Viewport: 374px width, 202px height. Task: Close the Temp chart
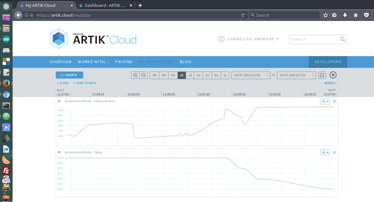(x=335, y=152)
